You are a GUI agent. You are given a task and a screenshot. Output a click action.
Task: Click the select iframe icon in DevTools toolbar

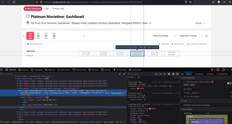[x=218, y=70]
